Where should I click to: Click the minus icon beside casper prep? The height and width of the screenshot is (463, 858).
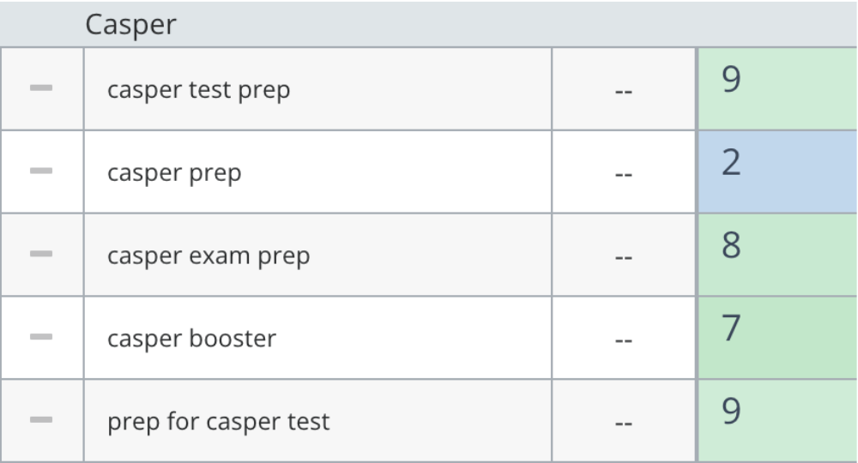tap(41, 171)
